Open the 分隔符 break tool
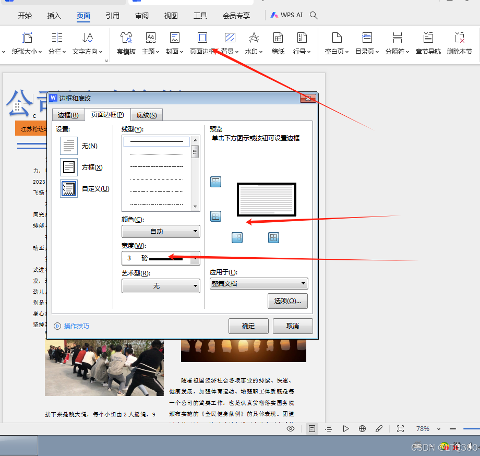The height and width of the screenshot is (456, 480). pos(398,43)
